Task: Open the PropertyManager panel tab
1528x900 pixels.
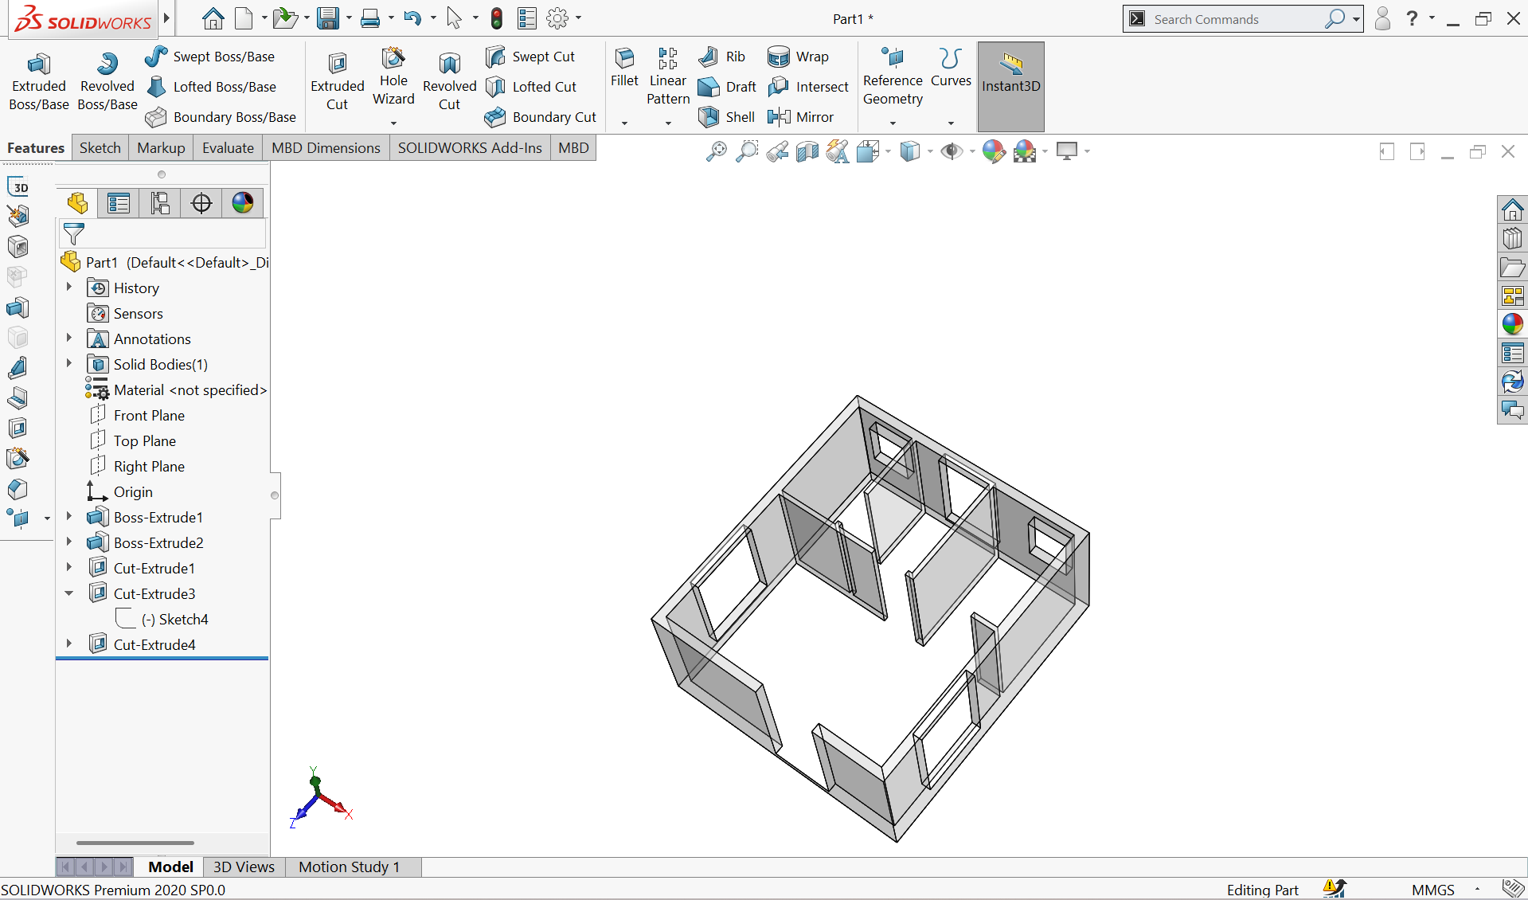Action: click(x=119, y=203)
